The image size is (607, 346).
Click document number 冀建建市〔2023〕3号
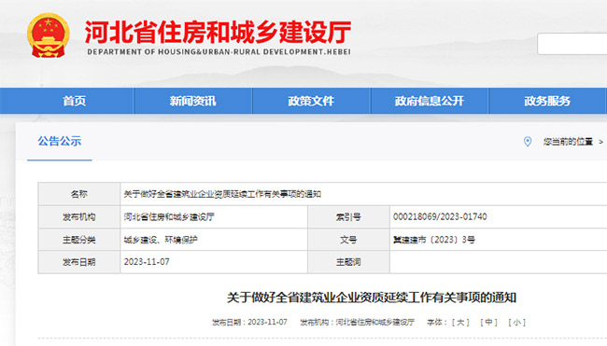coord(434,240)
